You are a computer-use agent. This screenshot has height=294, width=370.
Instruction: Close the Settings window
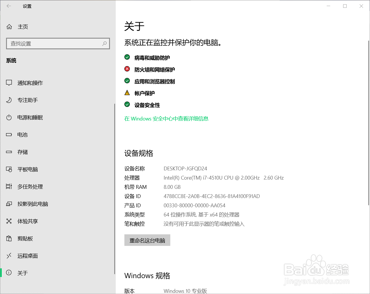[x=361, y=6]
